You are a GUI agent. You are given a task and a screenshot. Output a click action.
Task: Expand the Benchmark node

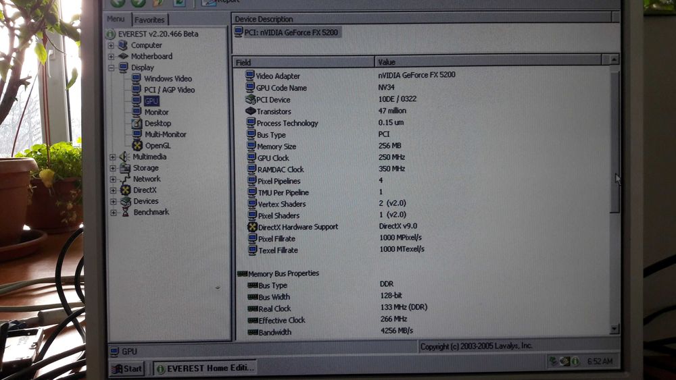pyautogui.click(x=114, y=212)
